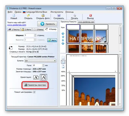
Task: Click the Параметры принтера button
Action: click(35, 85)
